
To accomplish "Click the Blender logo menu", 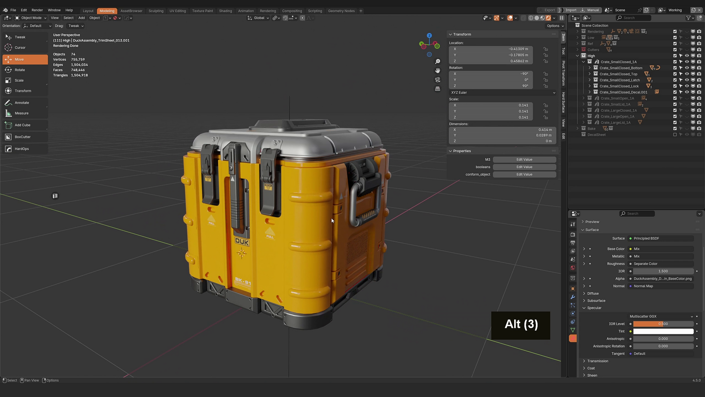I will click(x=5, y=10).
